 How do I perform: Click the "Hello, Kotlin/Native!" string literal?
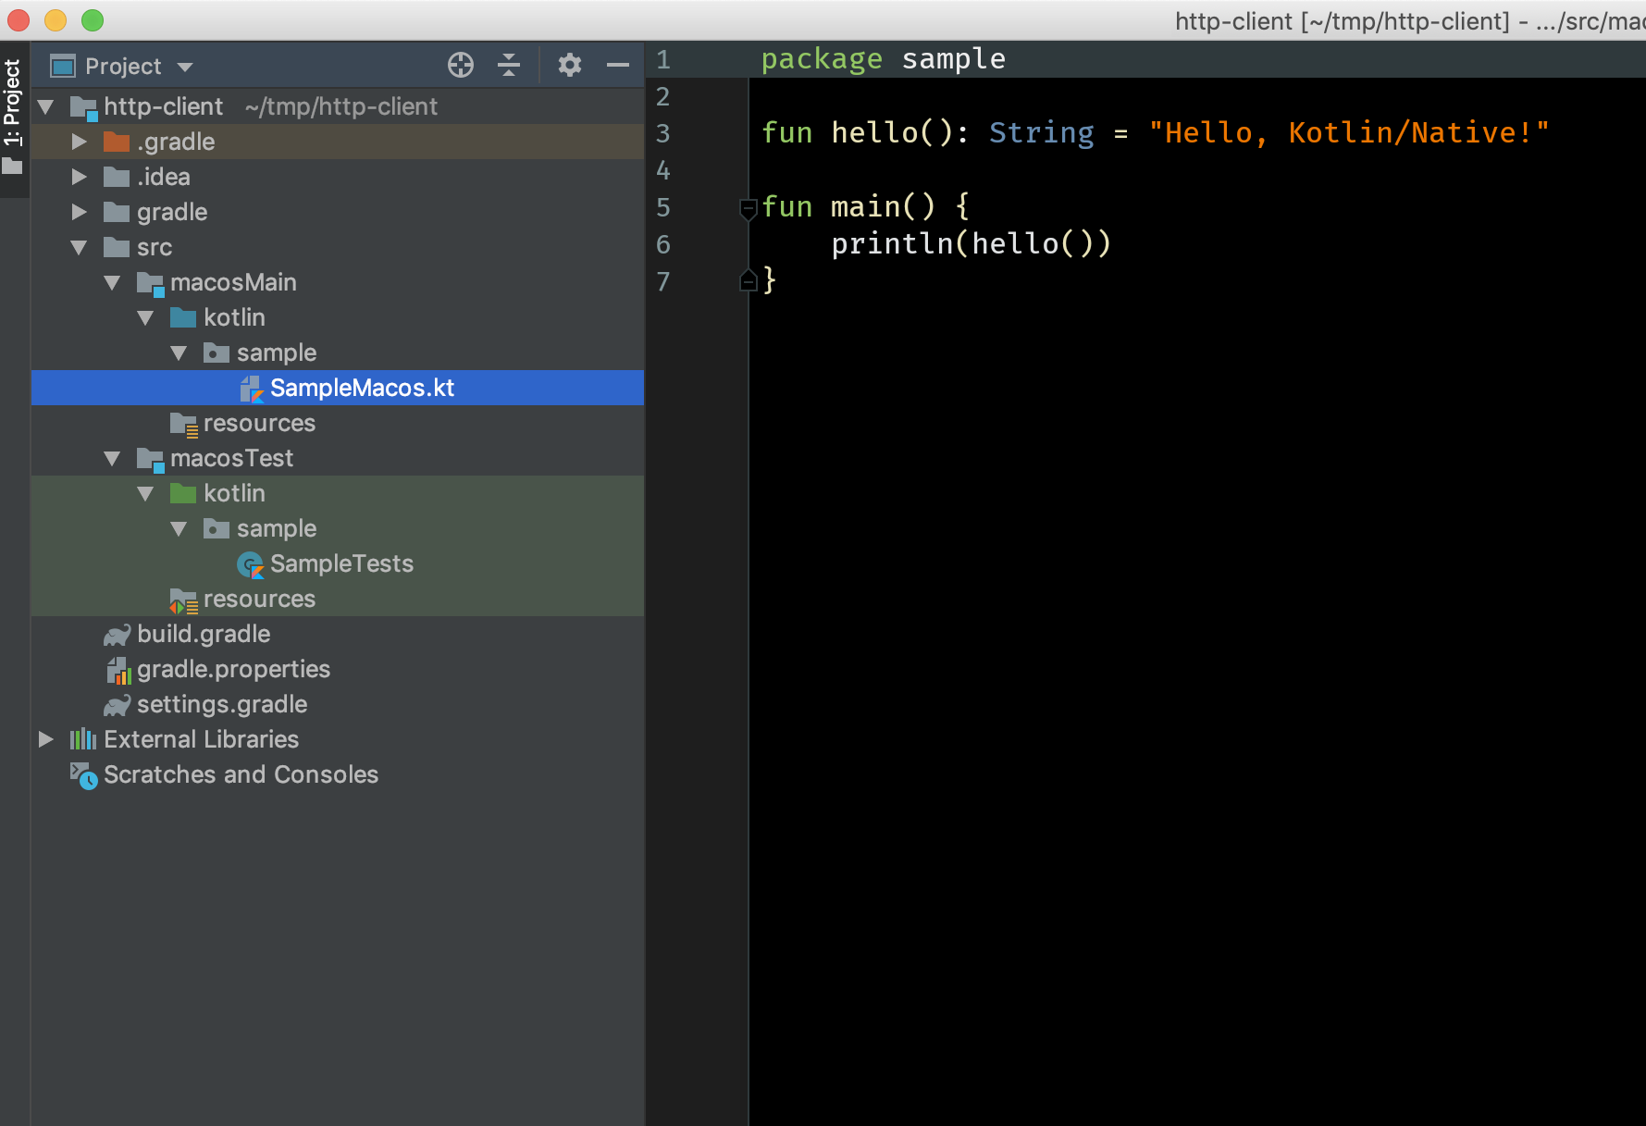1348,132
